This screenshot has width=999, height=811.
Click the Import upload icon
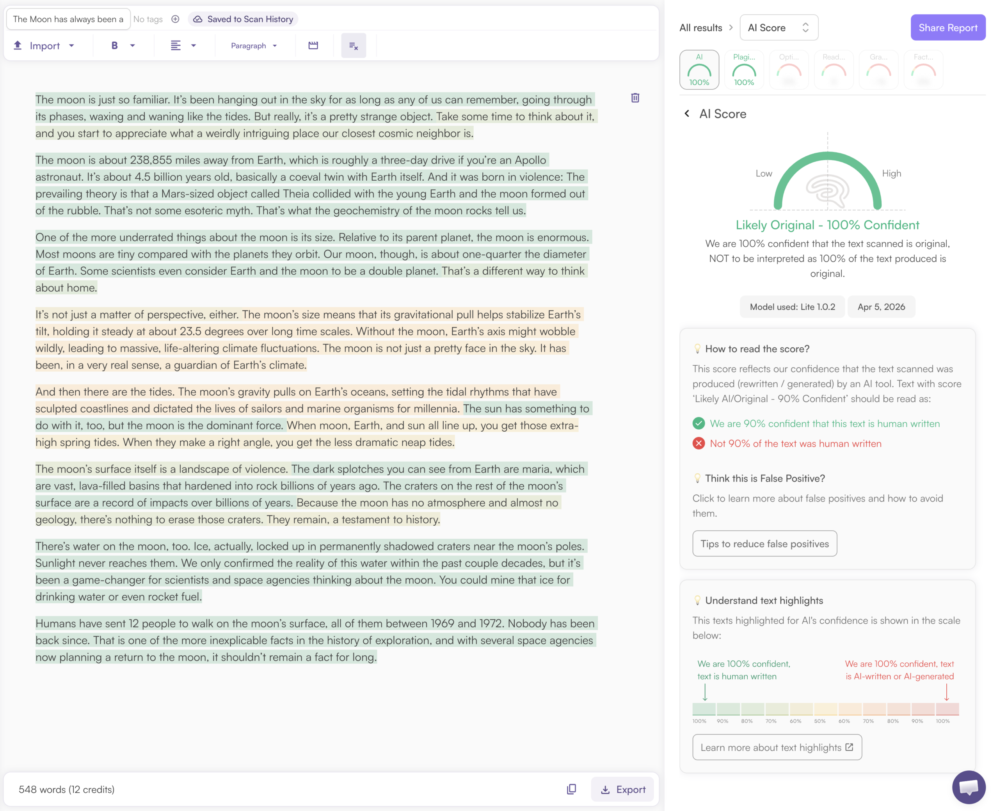click(18, 45)
